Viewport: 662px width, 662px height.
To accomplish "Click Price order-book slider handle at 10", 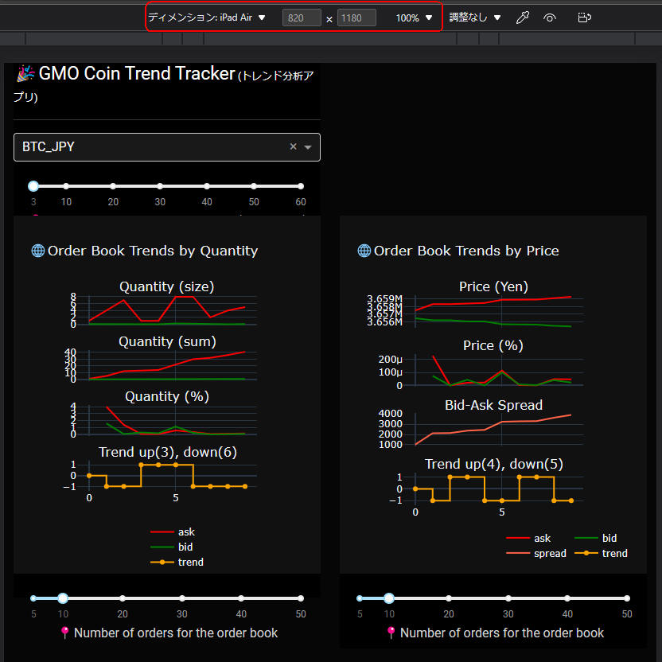I will pyautogui.click(x=389, y=598).
